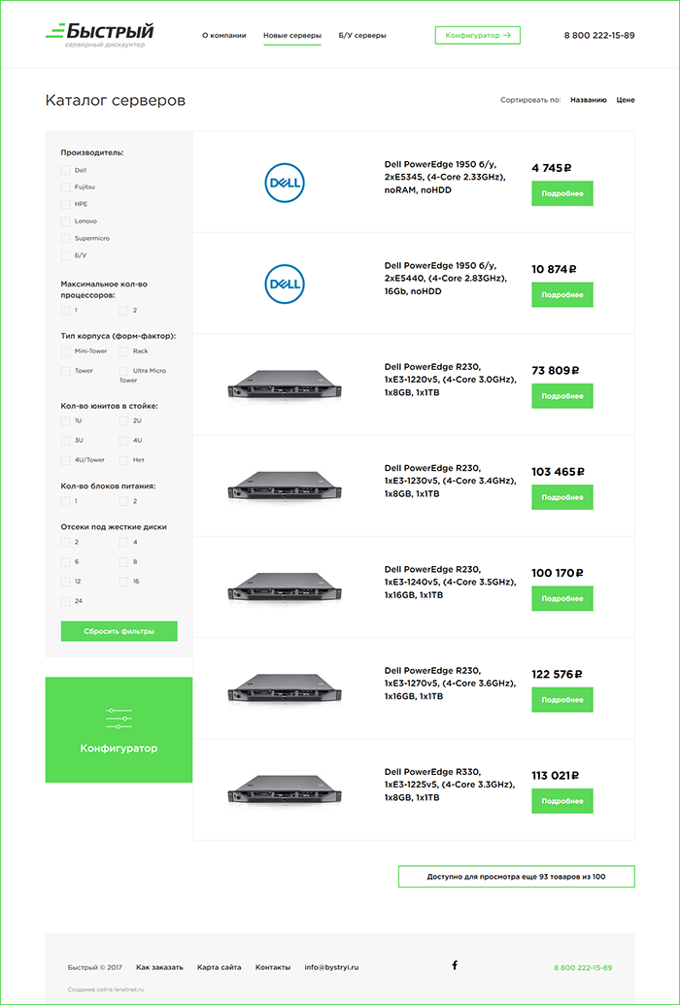680x1005 pixels.
Task: Toggle the Б/У filter checkbox
Action: [x=65, y=255]
